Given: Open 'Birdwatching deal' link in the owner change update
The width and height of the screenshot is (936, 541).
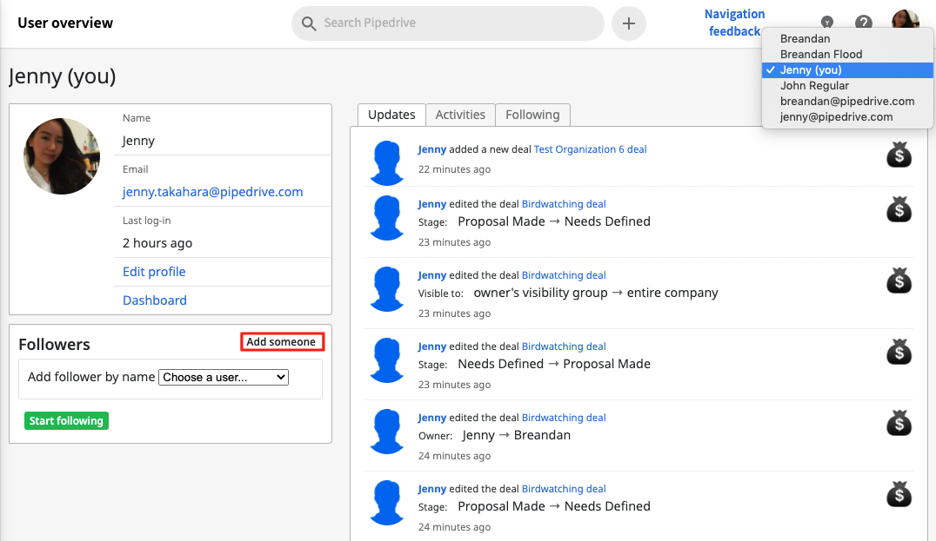Looking at the screenshot, I should tap(564, 418).
